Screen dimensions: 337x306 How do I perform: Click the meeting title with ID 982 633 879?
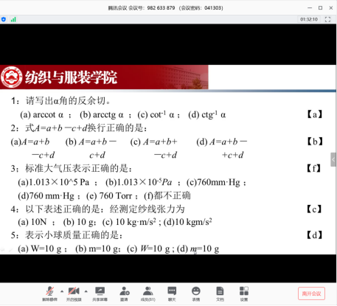pyautogui.click(x=165, y=8)
